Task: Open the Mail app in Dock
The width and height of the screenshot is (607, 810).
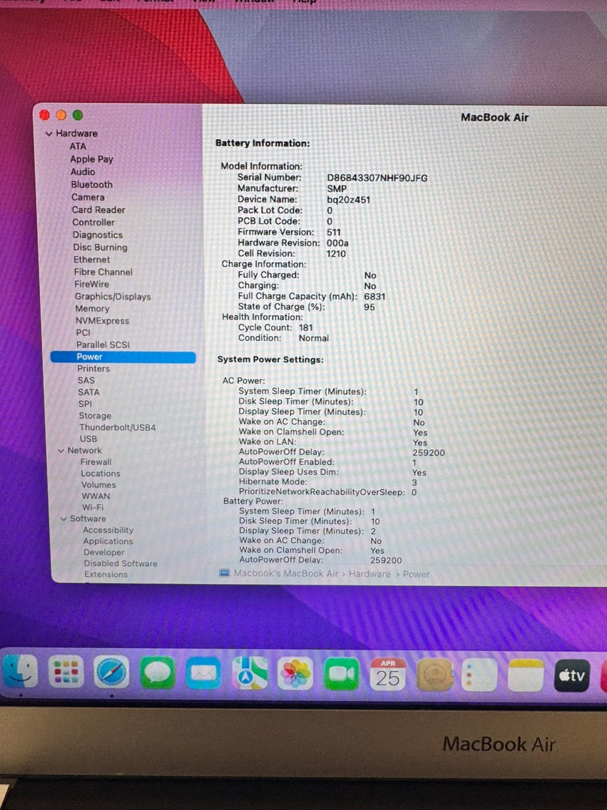Action: pyautogui.click(x=204, y=673)
